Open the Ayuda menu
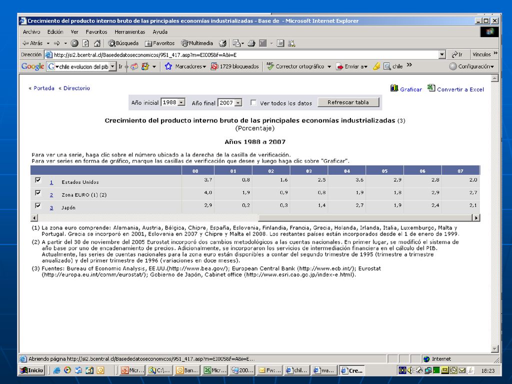The image size is (512, 384). [x=160, y=31]
